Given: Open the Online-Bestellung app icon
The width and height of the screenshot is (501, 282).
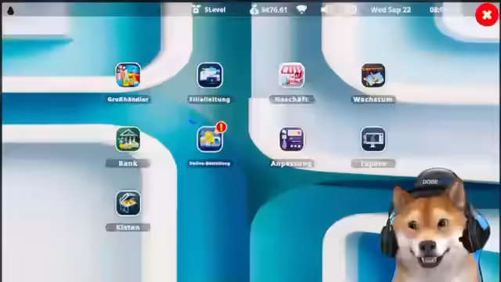Looking at the screenshot, I should (x=210, y=139).
